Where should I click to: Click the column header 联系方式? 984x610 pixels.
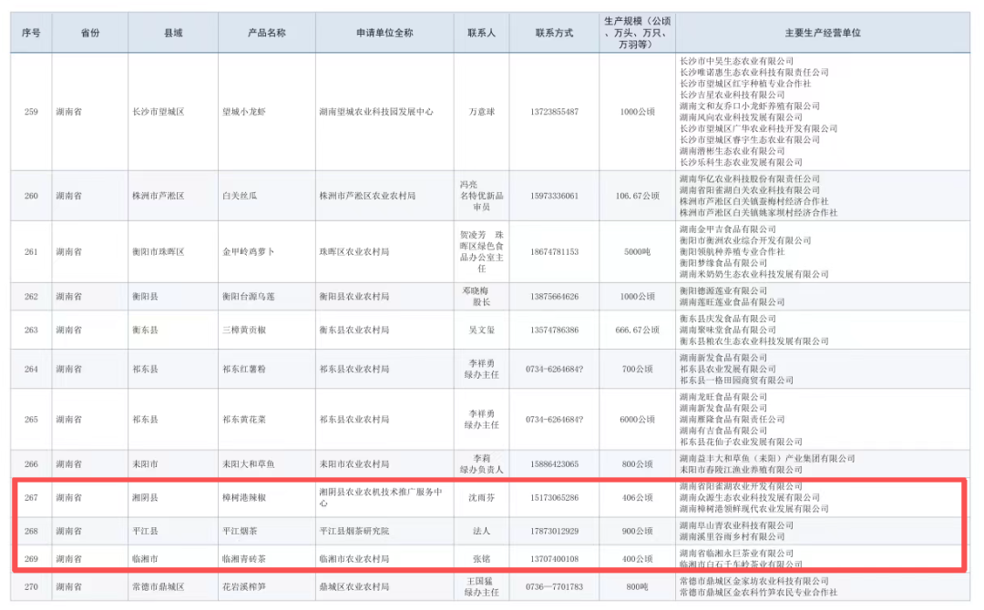pos(554,33)
